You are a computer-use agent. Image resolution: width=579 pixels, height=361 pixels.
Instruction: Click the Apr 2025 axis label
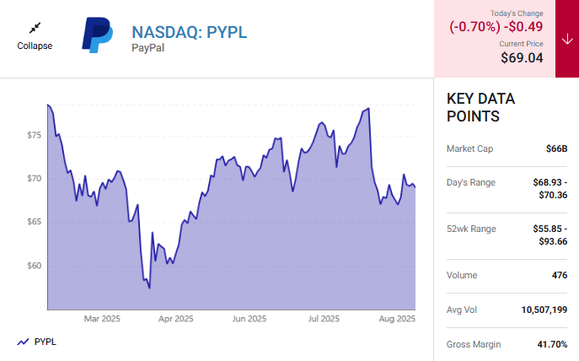[x=176, y=319]
